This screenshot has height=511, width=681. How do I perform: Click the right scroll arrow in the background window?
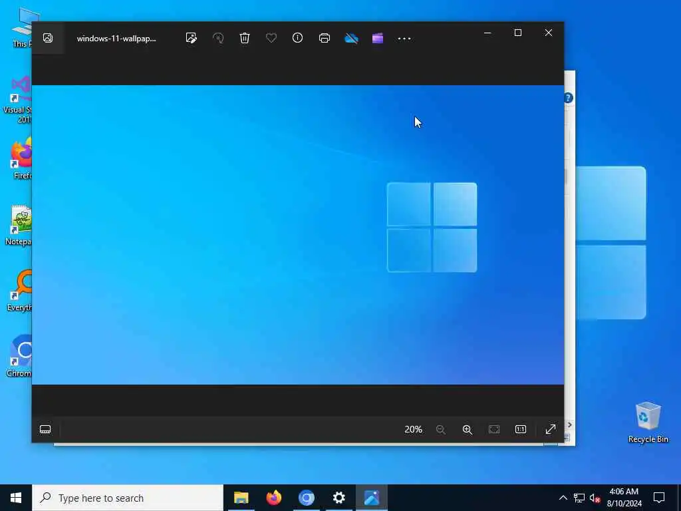point(570,425)
